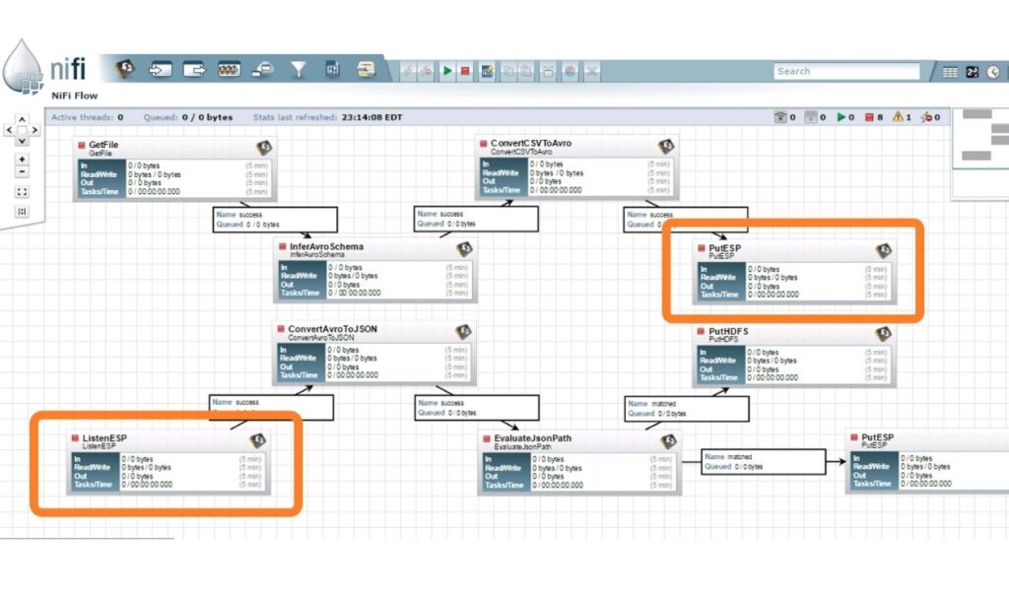Select the Funnel toolbar icon

299,69
